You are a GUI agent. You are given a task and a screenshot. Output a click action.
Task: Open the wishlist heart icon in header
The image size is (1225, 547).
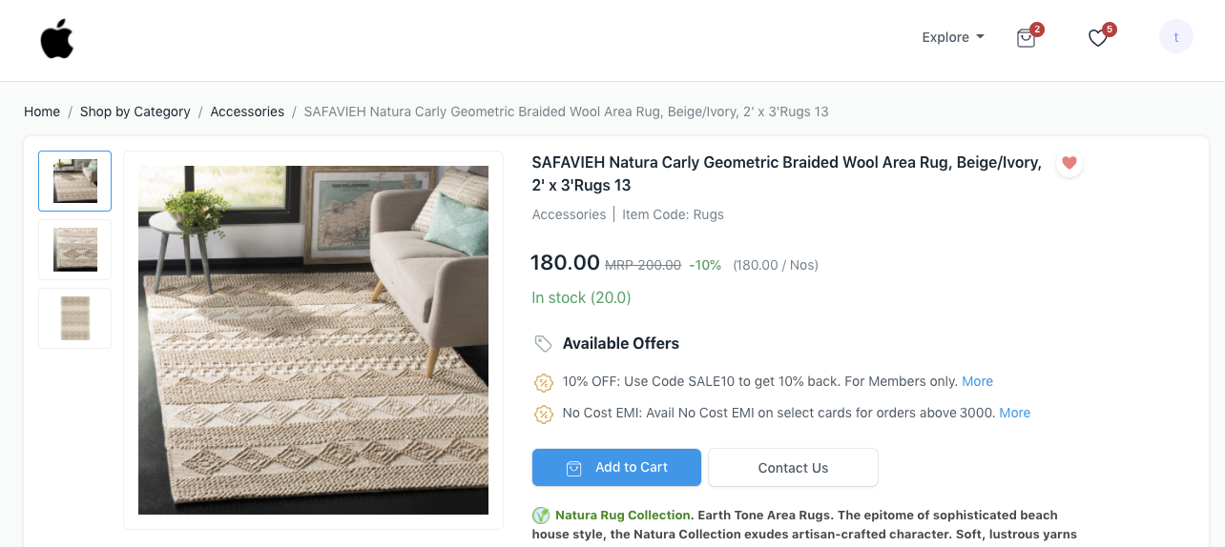[x=1098, y=38]
